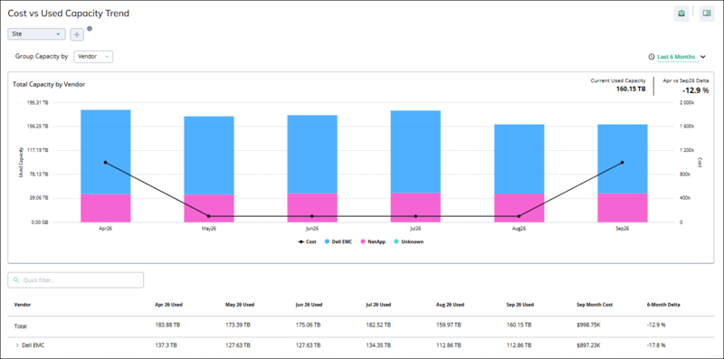Open the side panel layout icon
Screen dimensions: 724x359
[707, 14]
